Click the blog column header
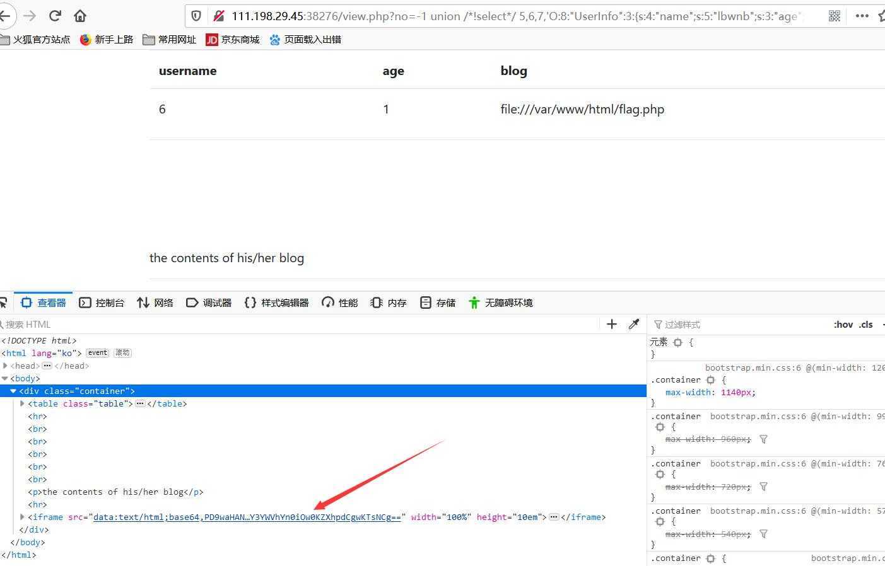Screen dimensions: 885x566 tap(513, 71)
